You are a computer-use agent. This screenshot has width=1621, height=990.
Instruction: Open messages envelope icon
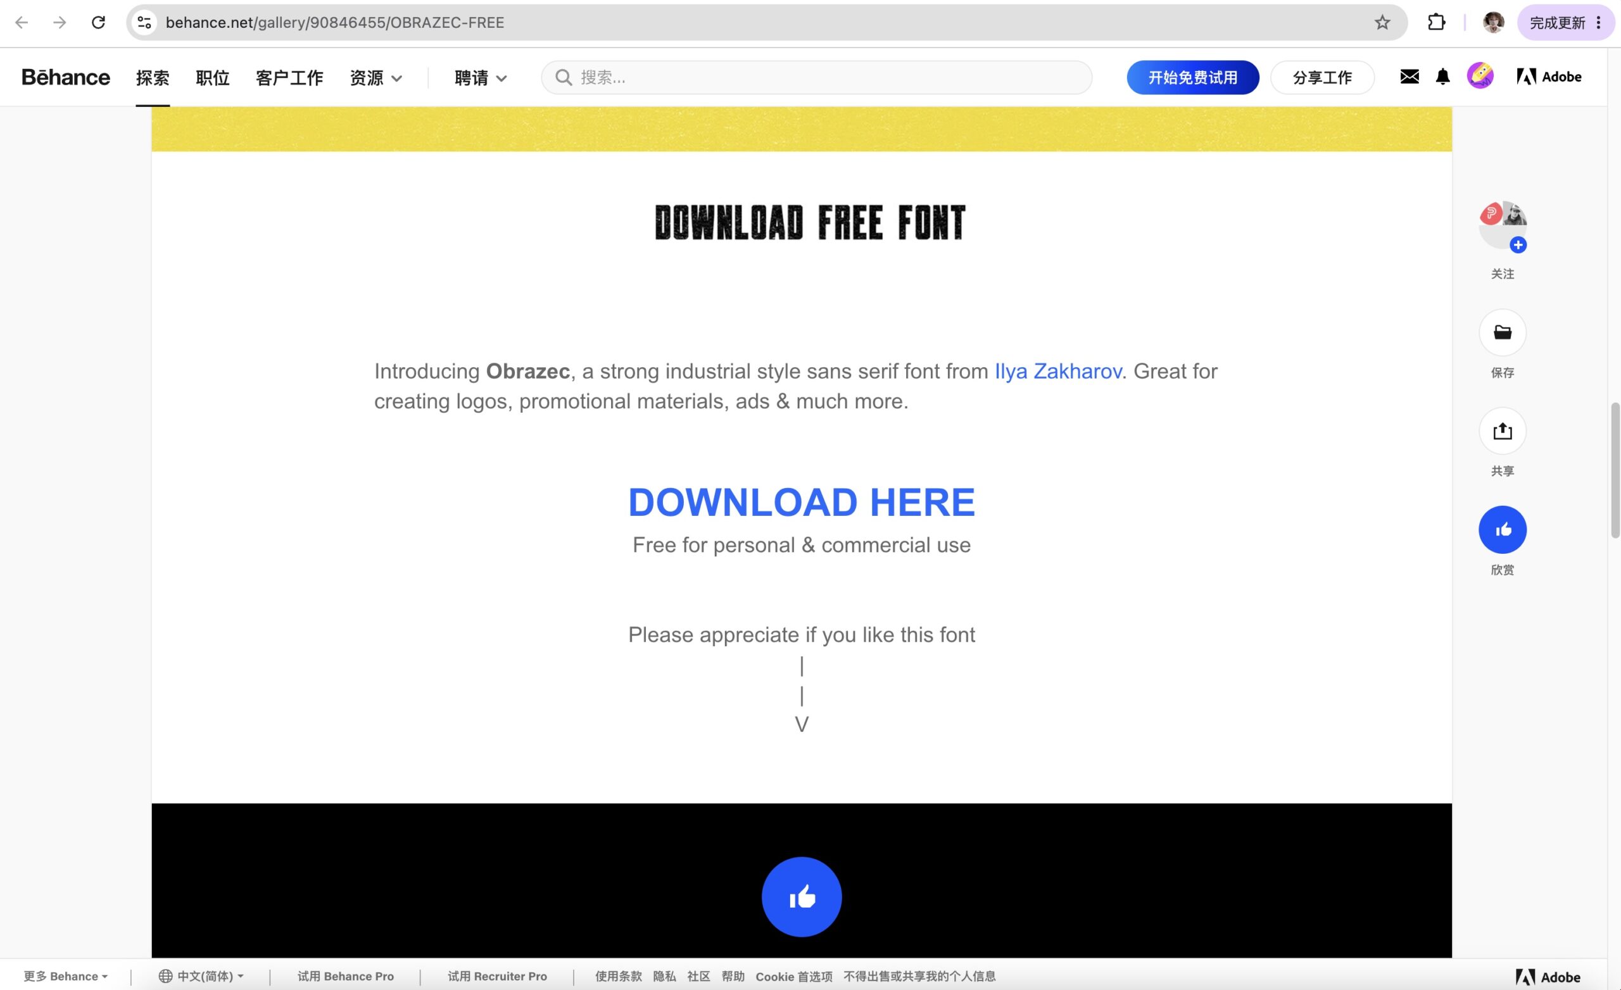point(1409,77)
